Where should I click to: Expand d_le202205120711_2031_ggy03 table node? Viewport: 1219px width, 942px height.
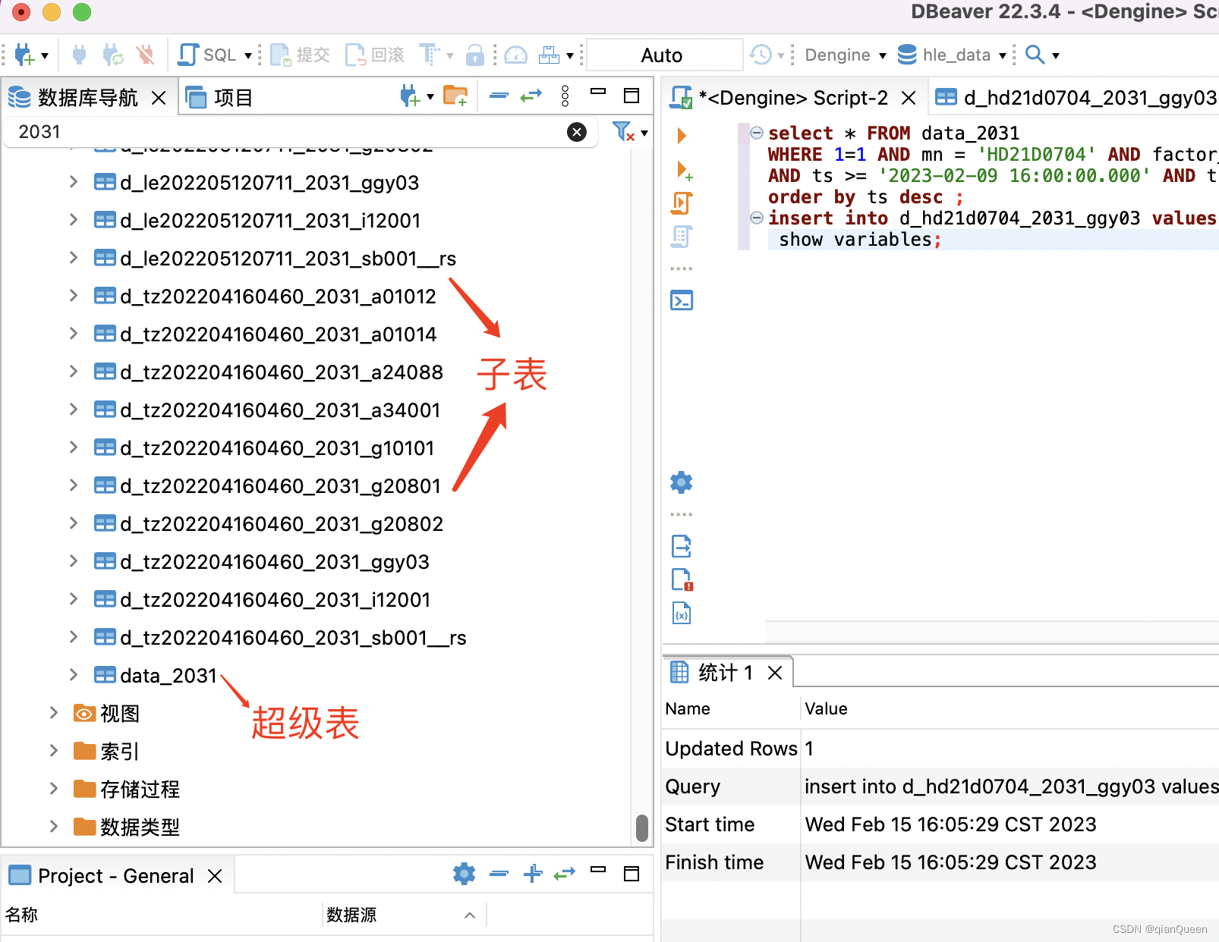click(73, 182)
